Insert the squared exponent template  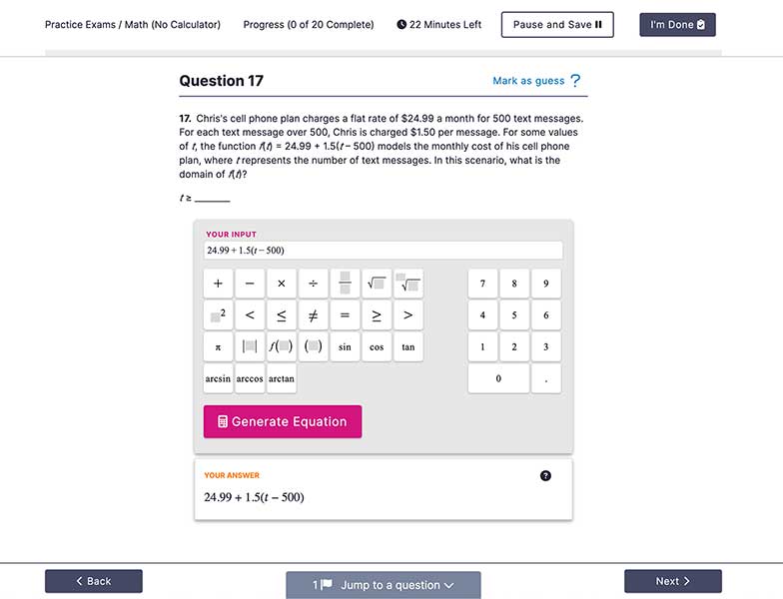[x=218, y=315]
